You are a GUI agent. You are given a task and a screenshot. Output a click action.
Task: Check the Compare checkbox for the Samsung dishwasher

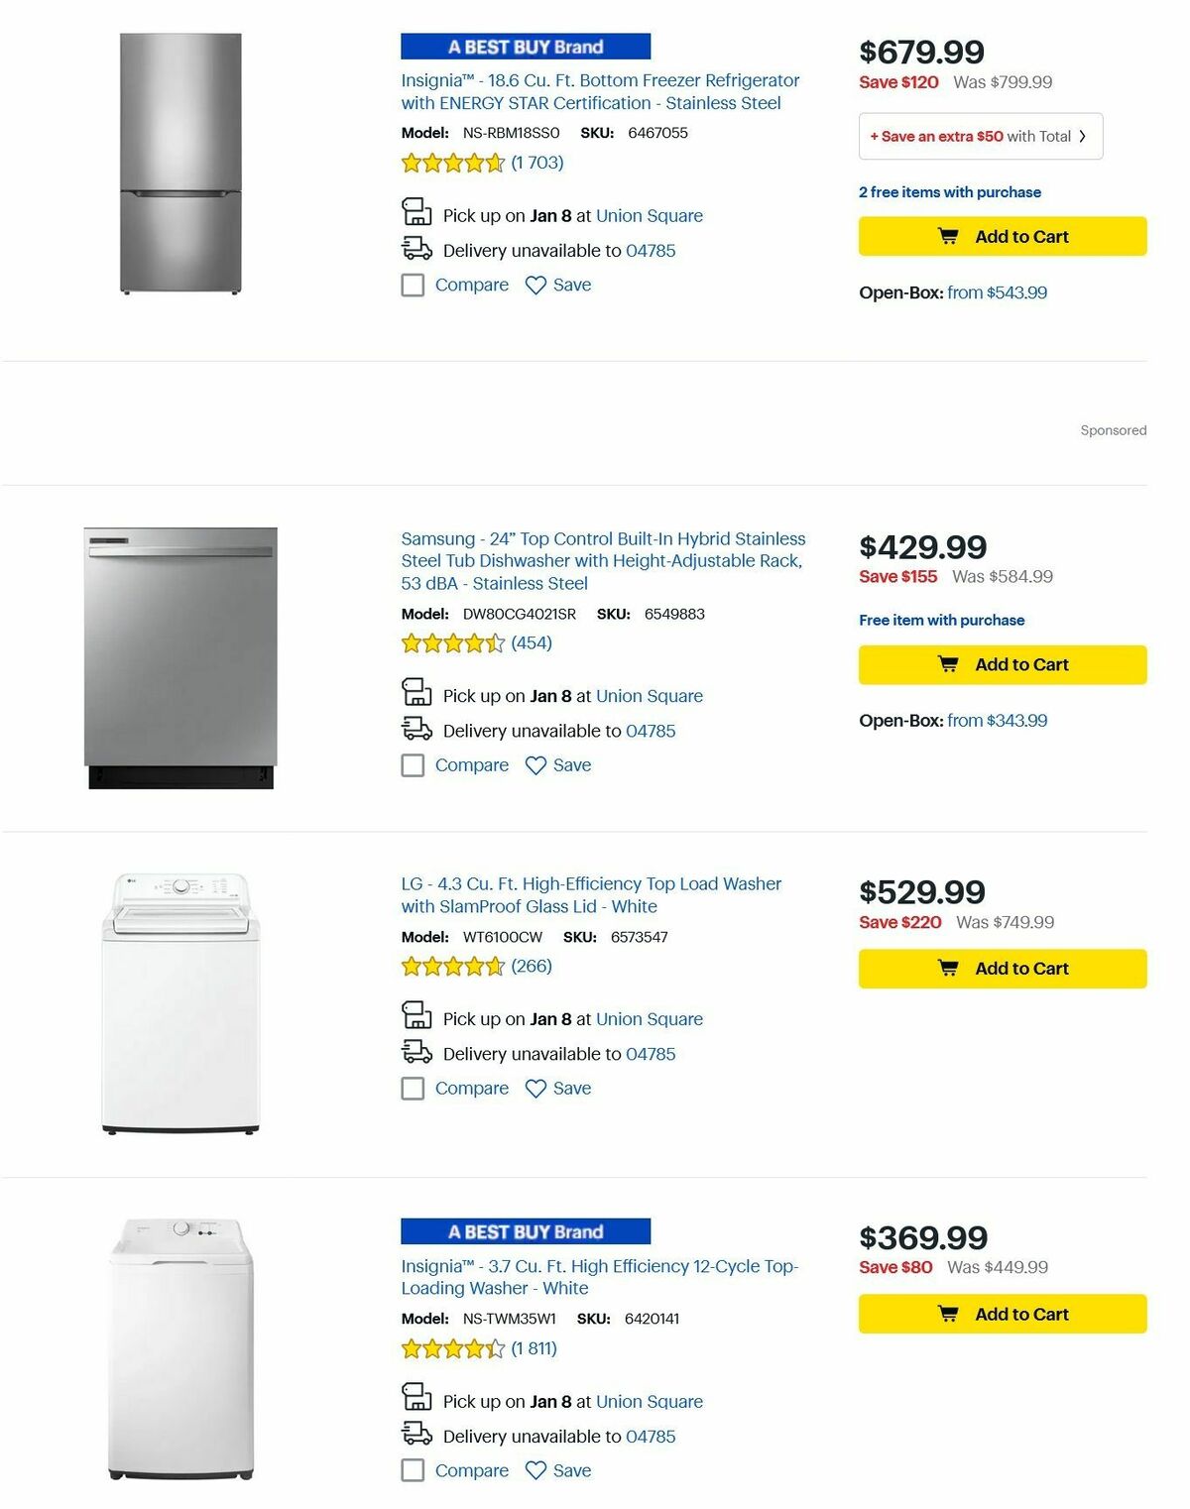pos(412,764)
